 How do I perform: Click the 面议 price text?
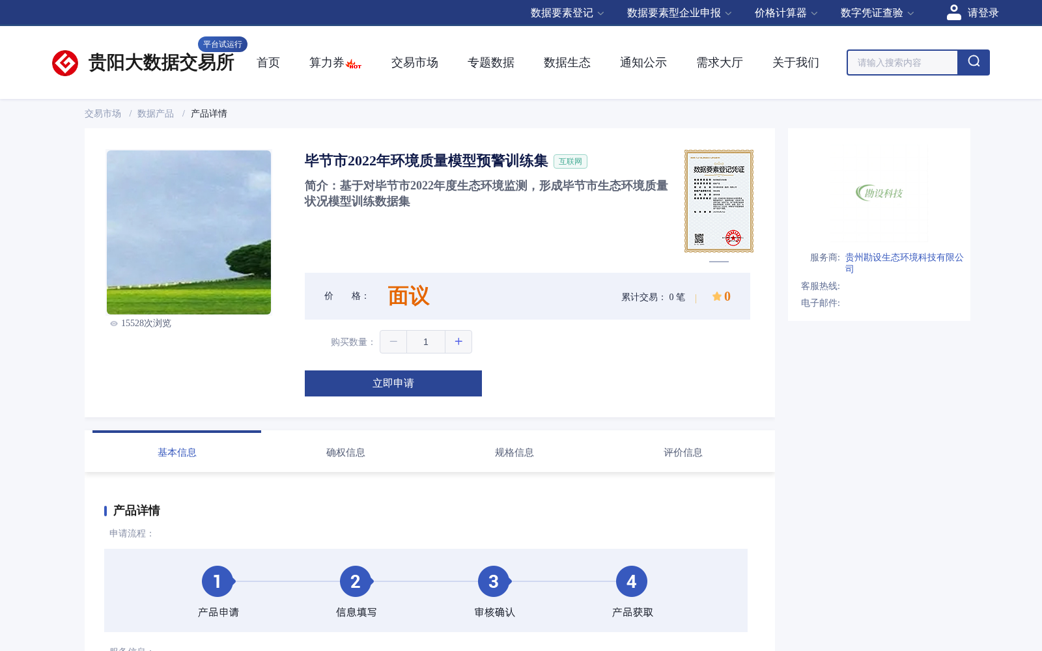click(x=409, y=296)
